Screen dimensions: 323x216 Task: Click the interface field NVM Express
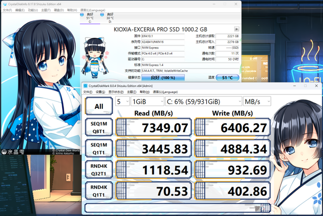[163, 47]
